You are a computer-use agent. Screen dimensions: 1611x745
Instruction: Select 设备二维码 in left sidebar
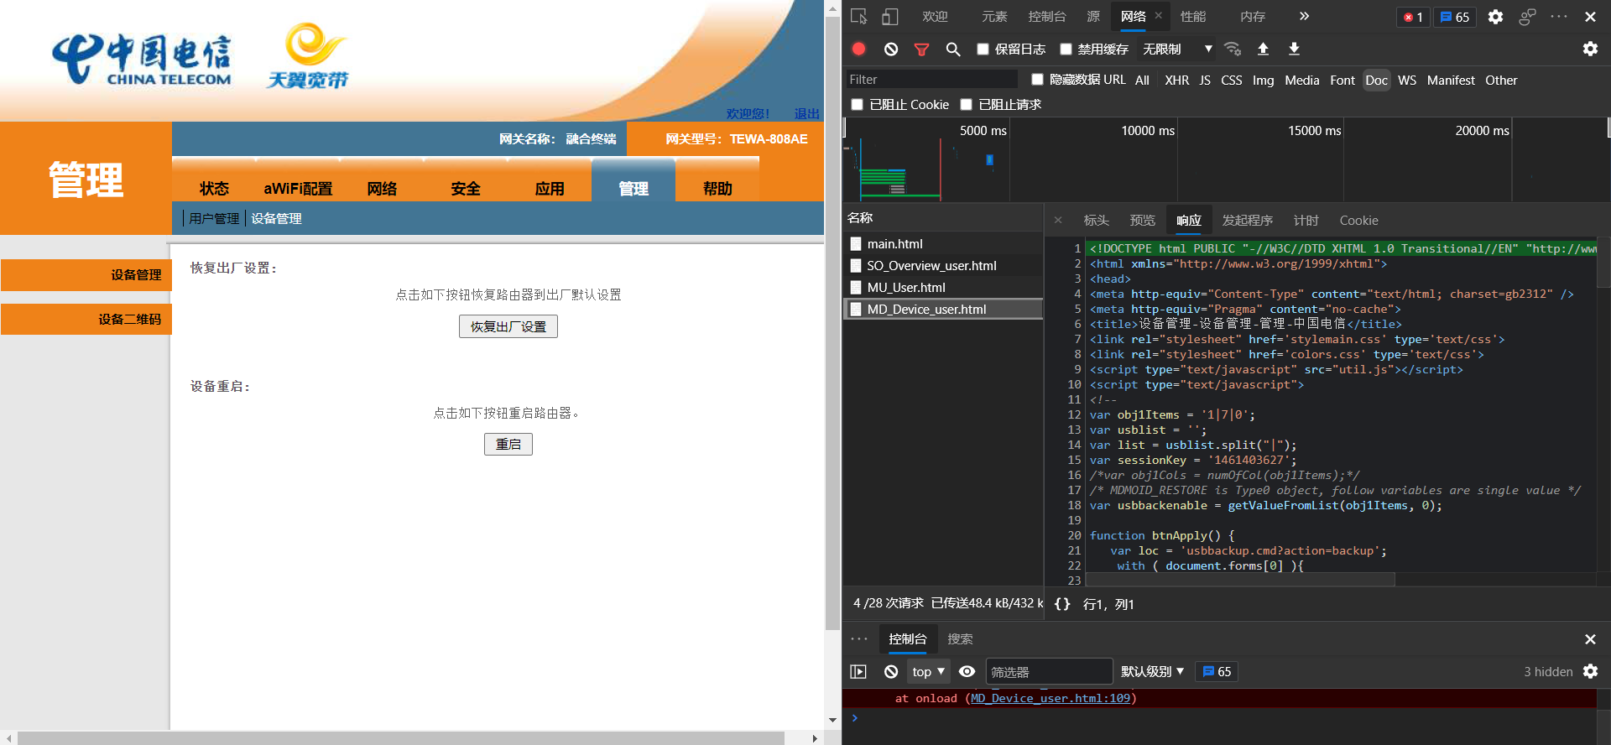click(x=86, y=320)
